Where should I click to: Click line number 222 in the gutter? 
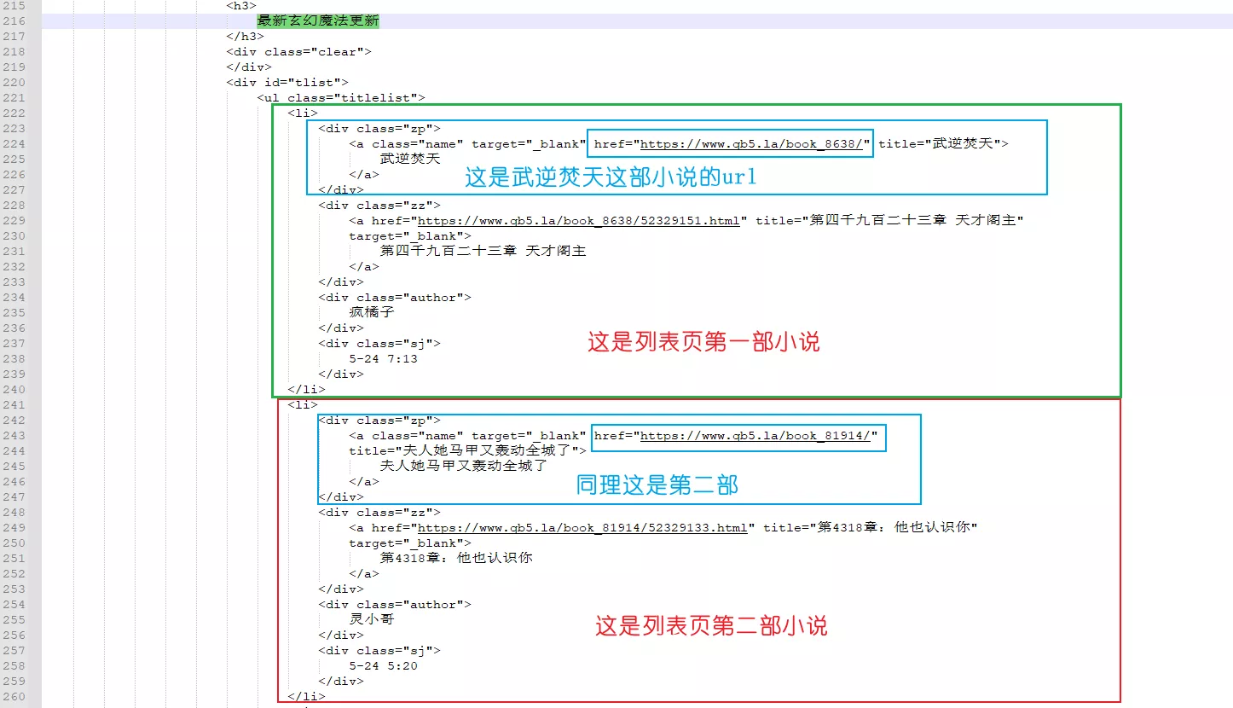point(14,113)
